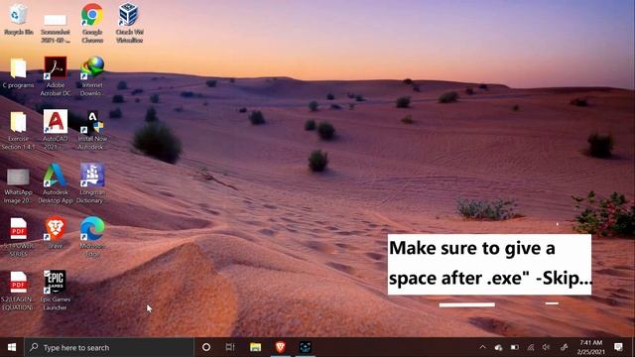Launch the Autodesk Desktop App shortcut
The width and height of the screenshot is (635, 357).
56,182
